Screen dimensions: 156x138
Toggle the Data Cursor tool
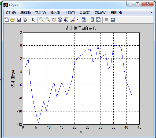click(x=66, y=20)
